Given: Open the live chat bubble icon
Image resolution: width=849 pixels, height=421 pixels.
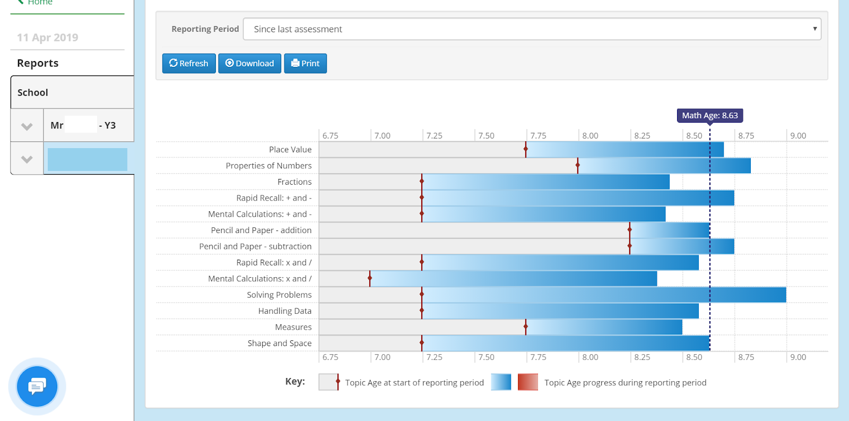Looking at the screenshot, I should 37,386.
